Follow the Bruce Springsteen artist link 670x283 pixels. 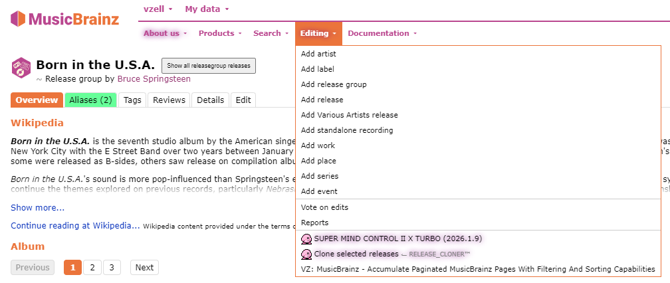coord(154,79)
